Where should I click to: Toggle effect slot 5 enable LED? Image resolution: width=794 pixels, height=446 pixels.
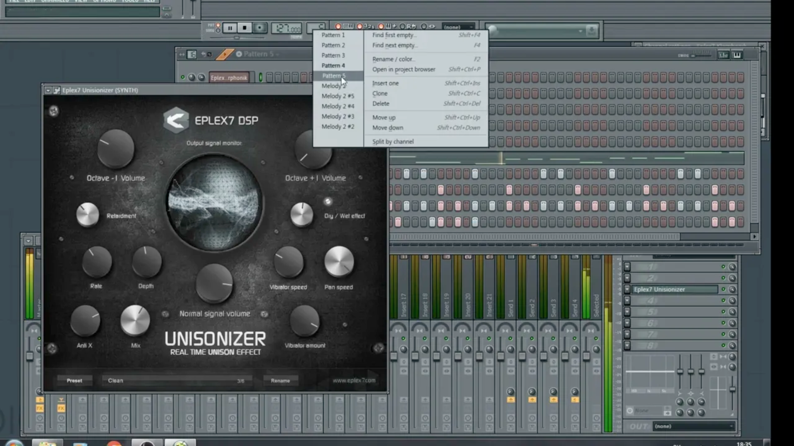coord(723,312)
